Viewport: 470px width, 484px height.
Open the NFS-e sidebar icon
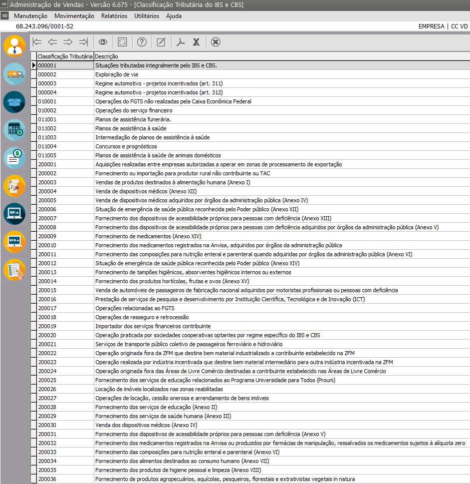[x=14, y=242]
